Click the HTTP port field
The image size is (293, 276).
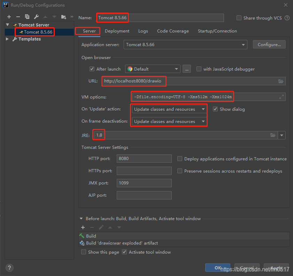tap(144, 159)
